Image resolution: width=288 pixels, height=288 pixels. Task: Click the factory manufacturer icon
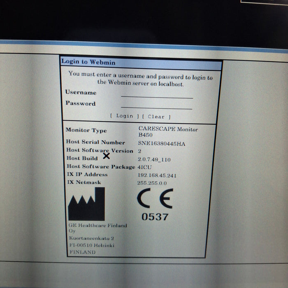(x=86, y=204)
